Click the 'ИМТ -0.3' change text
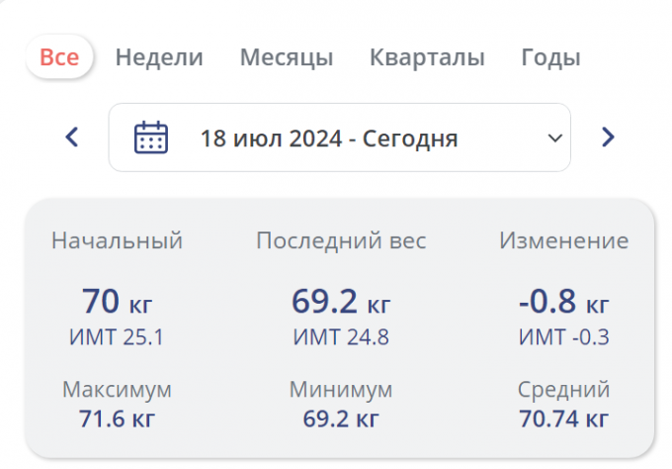Viewport: 672px width, 469px height. tap(563, 337)
